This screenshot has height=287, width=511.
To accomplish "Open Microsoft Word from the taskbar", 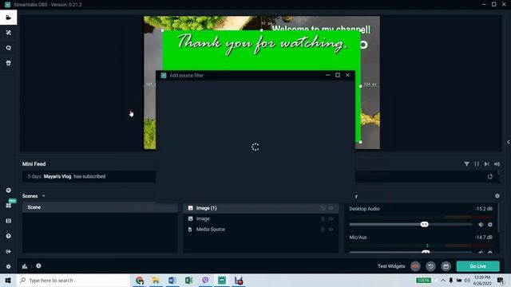I will pyautogui.click(x=172, y=280).
